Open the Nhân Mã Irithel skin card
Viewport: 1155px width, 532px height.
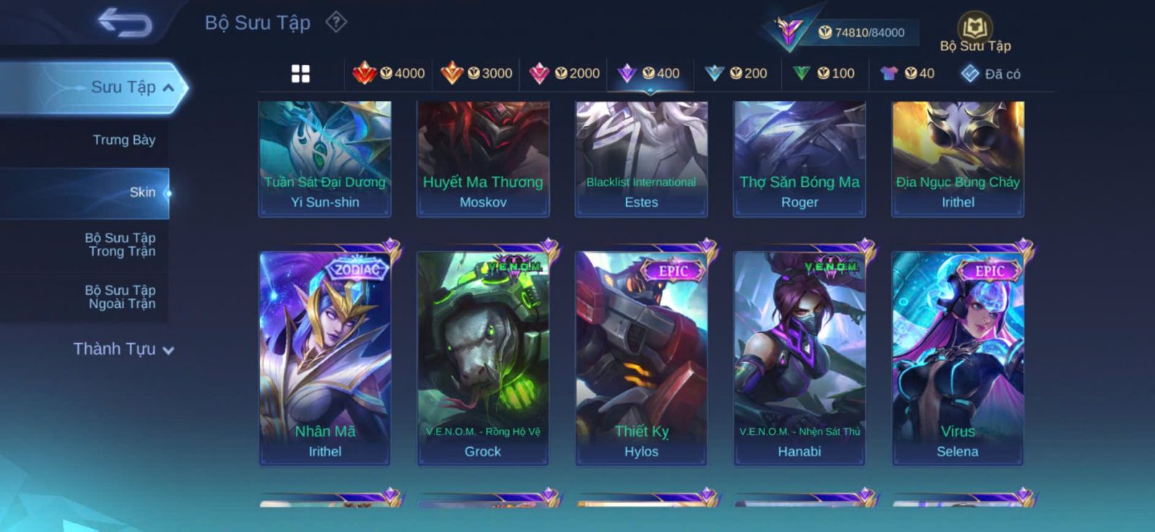coord(325,358)
